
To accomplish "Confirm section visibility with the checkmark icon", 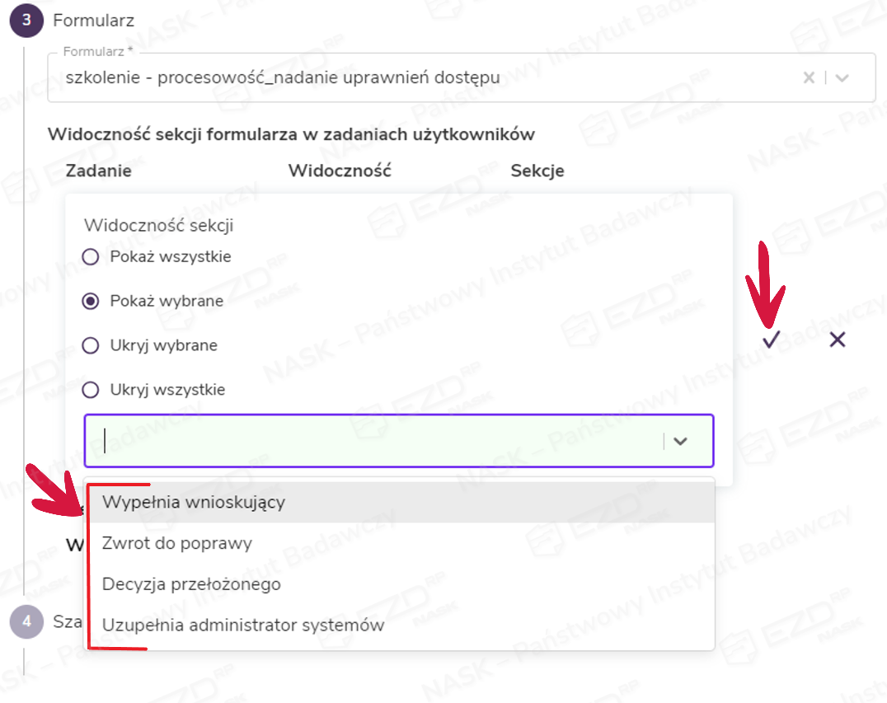I will (x=772, y=340).
